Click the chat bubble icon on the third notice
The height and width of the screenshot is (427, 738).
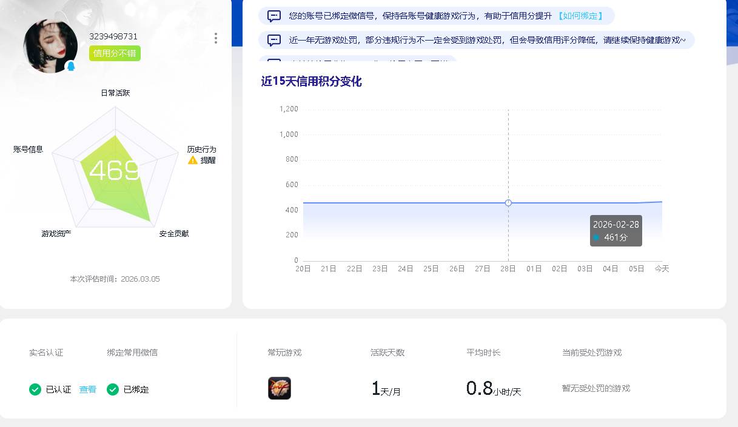275,61
